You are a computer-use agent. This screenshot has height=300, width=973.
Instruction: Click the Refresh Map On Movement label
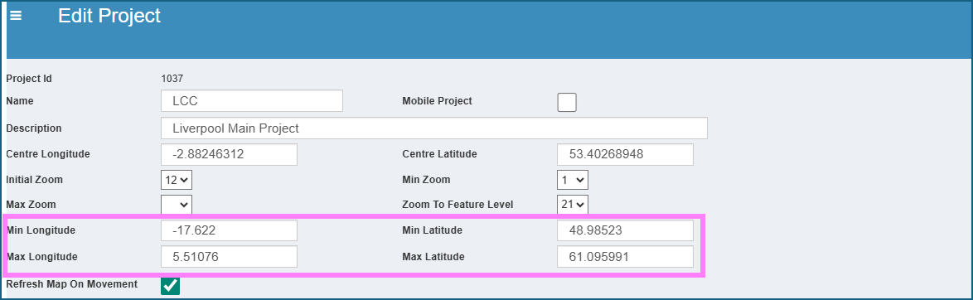71,284
